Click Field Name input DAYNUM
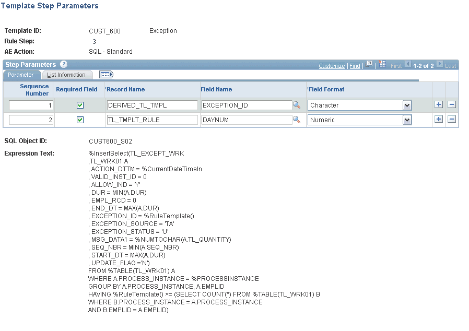Screen dimensions: 469x331 click(x=247, y=120)
